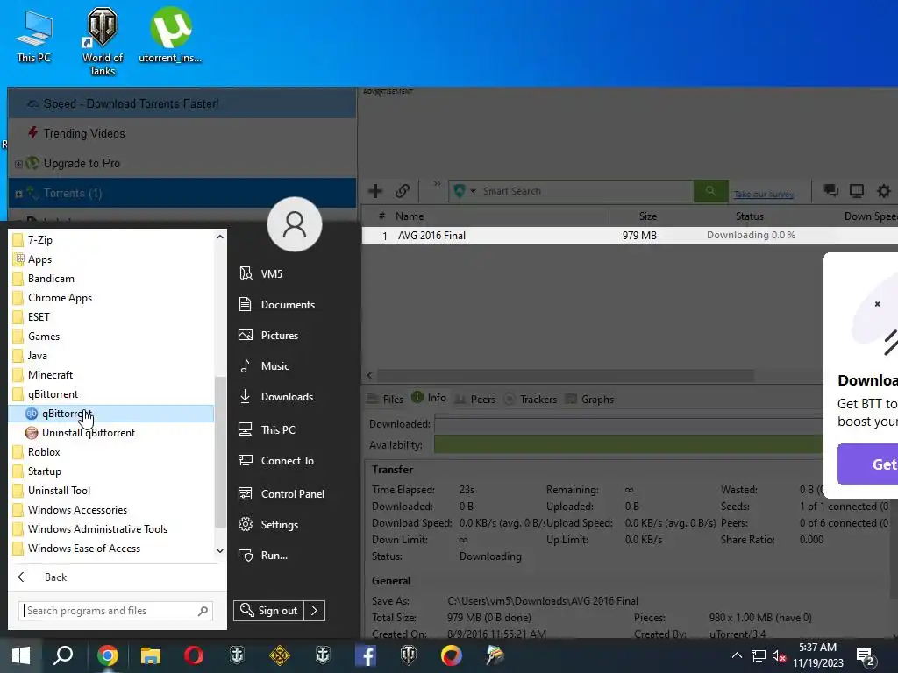Sort torrents by Size column
Image resolution: width=898 pixels, height=673 pixels.
point(648,216)
